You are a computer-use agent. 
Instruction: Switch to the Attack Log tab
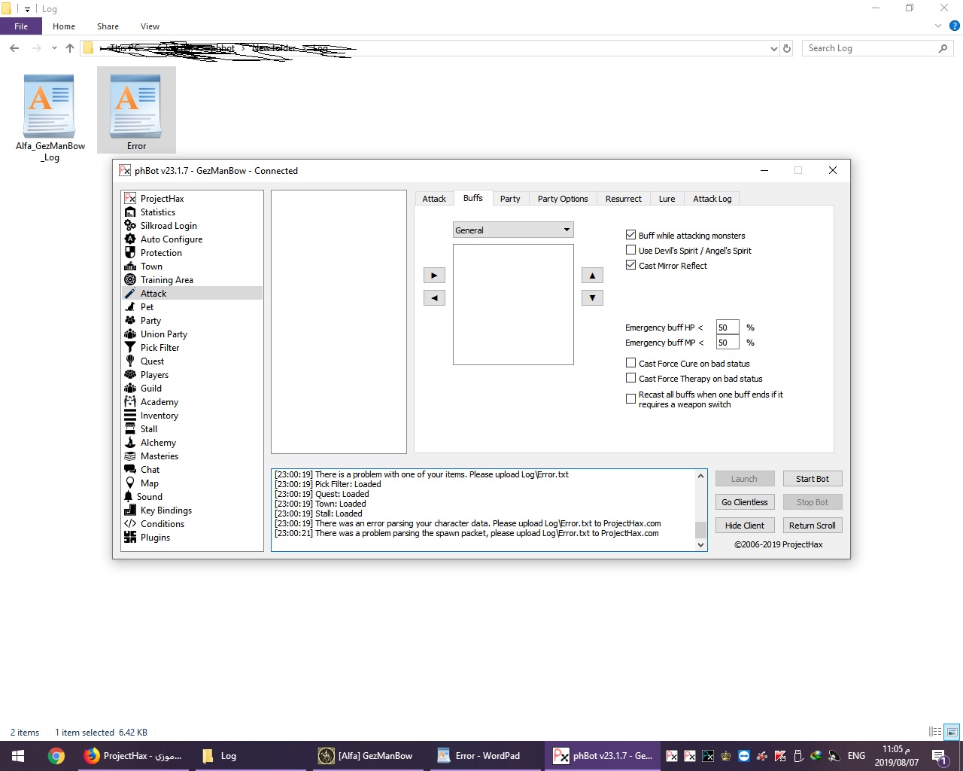712,199
